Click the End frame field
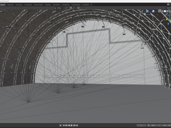Screen dimensions: 171x128 [167, 125]
